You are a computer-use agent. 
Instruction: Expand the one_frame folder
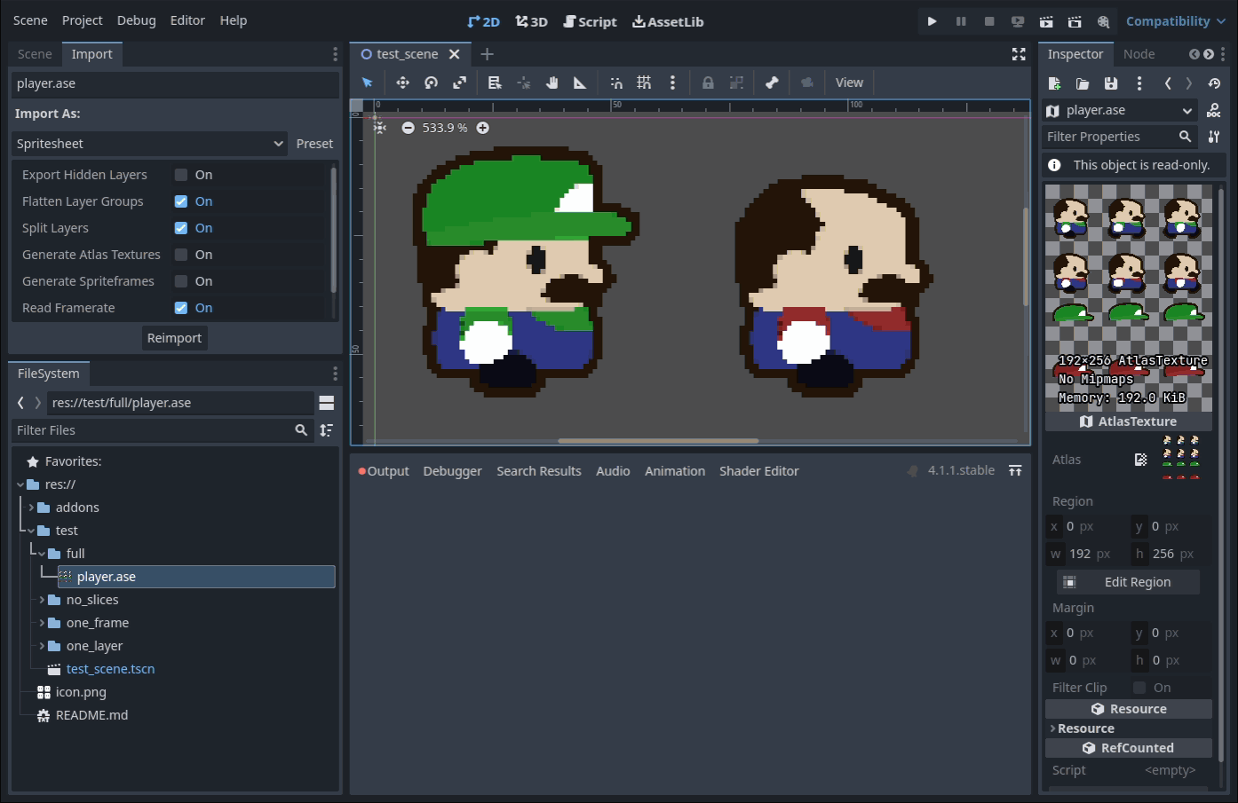[42, 623]
